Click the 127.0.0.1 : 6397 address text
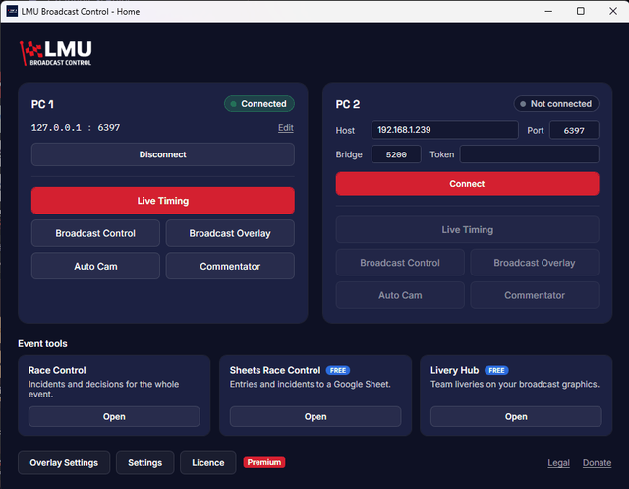629x489 pixels. 76,128
